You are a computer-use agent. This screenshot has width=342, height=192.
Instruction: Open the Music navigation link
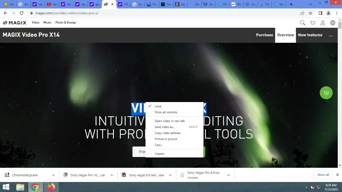click(47, 22)
